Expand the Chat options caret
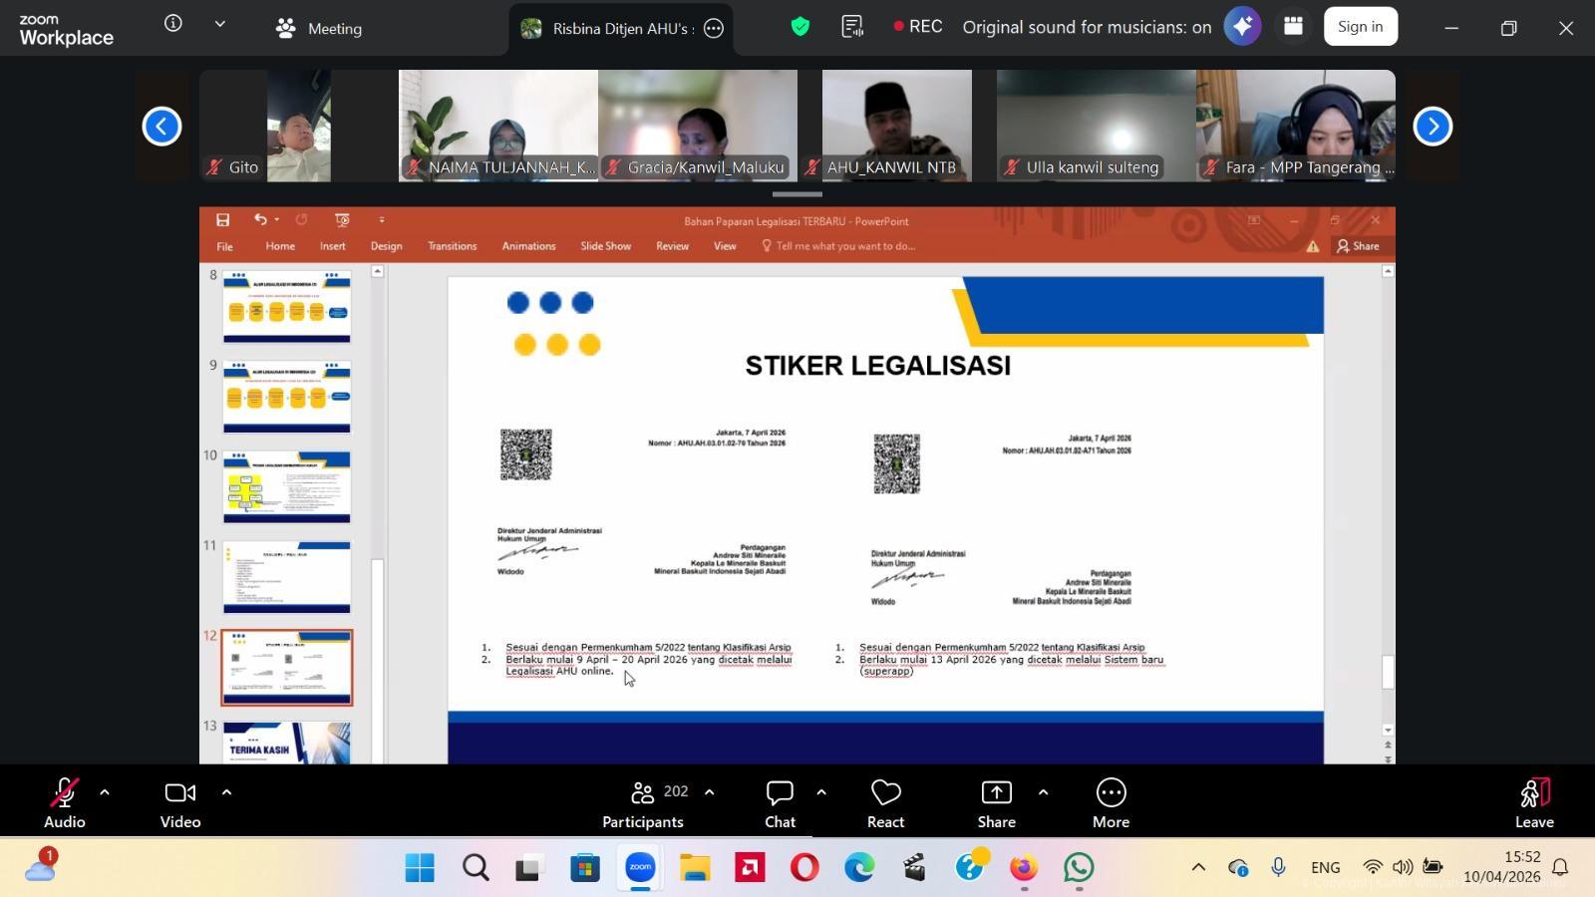This screenshot has height=897, width=1595. (821, 792)
